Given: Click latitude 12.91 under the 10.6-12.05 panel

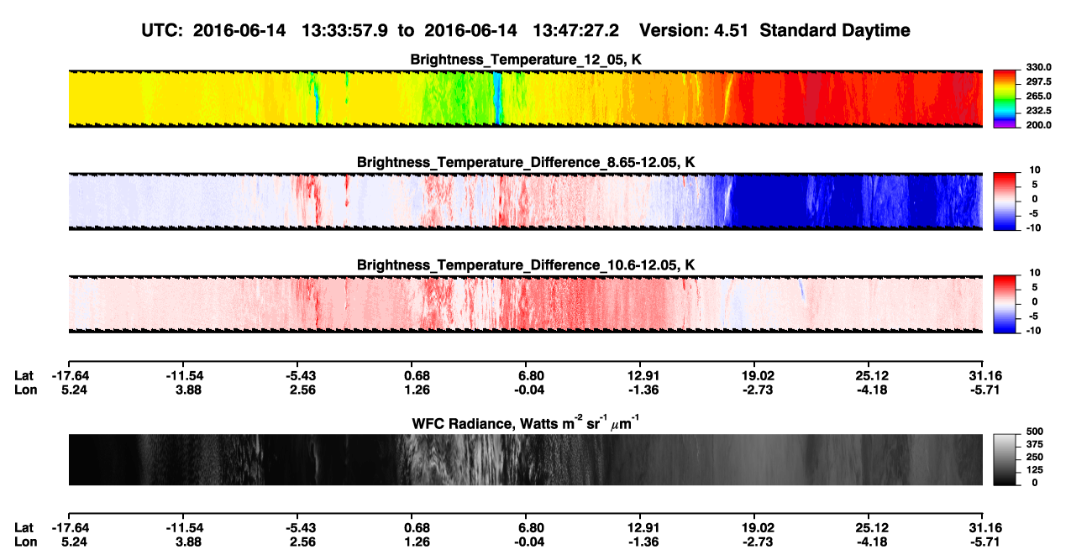Looking at the screenshot, I should [x=641, y=375].
